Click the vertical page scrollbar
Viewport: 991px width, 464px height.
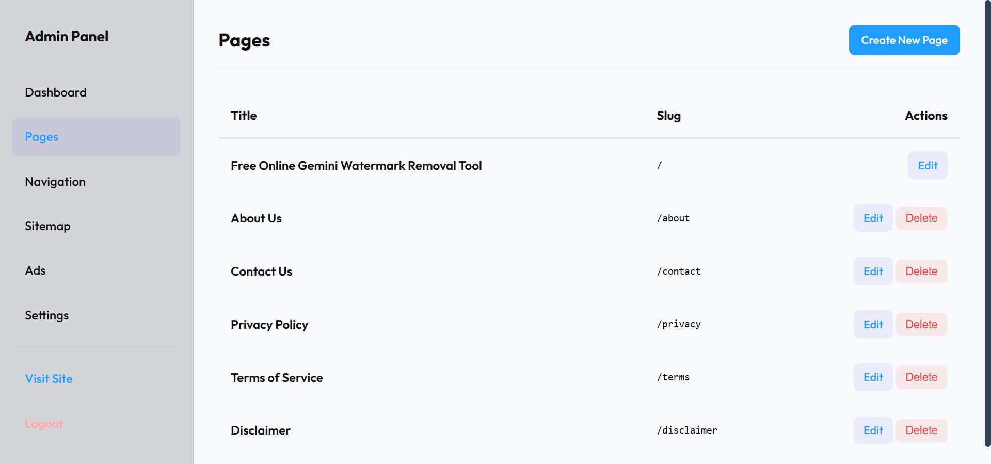(987, 222)
